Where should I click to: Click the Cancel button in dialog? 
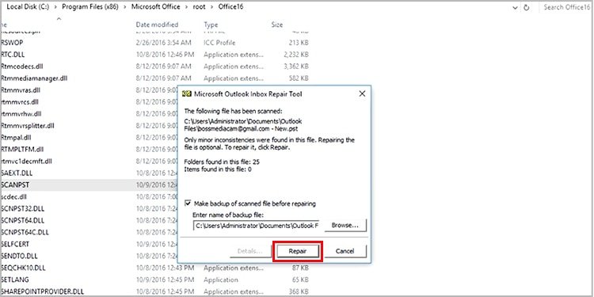pos(345,251)
